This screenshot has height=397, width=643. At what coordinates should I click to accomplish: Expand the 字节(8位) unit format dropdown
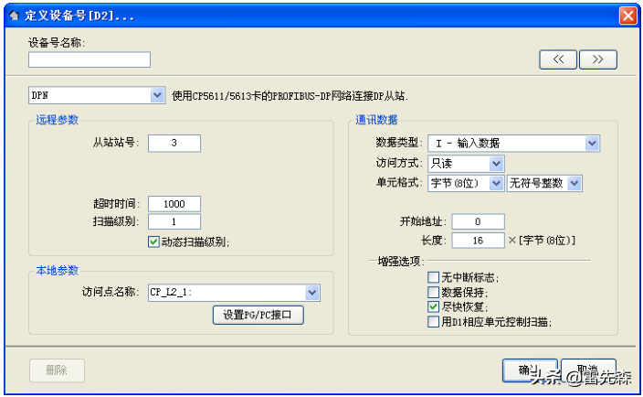(x=496, y=183)
